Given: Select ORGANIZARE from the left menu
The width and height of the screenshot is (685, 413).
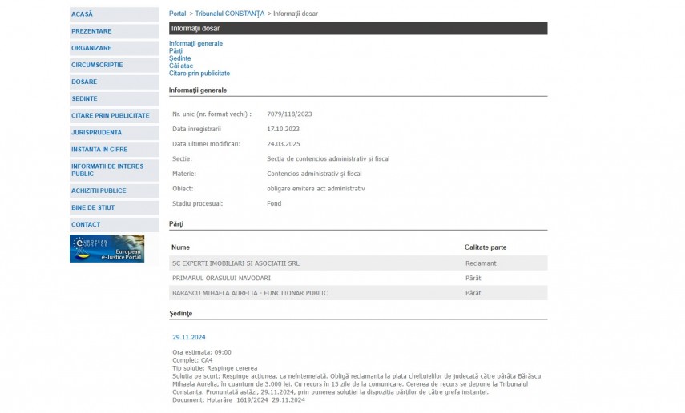Looking at the screenshot, I should point(91,48).
